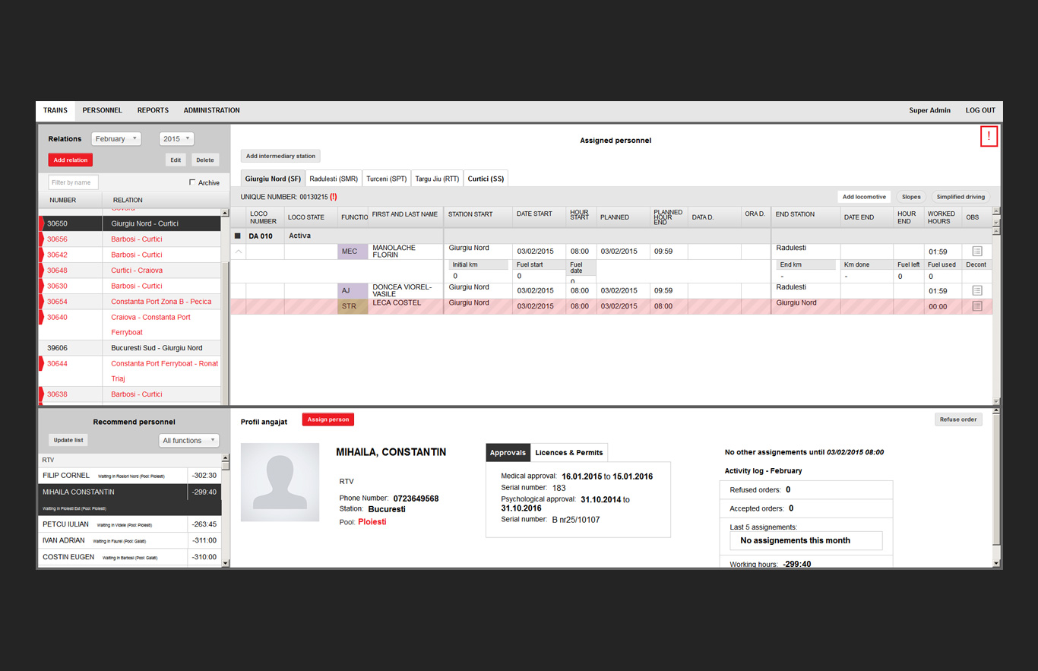Viewport: 1038px width, 671px height.
Task: Select relation 30654 Constanta Port Zona B - Pecica
Action: click(x=130, y=301)
